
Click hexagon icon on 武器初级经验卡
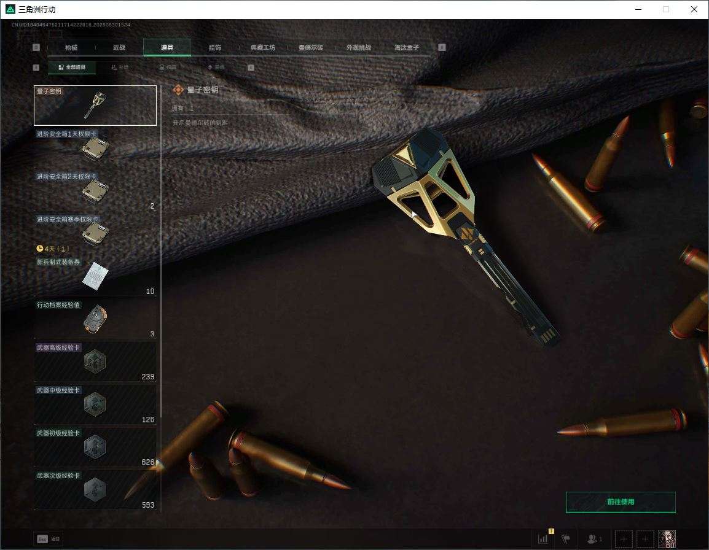95,447
